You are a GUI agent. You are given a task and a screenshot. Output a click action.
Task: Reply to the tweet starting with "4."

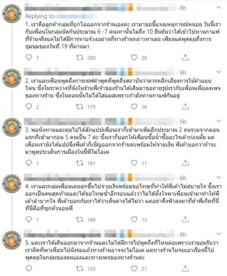click(30, 220)
